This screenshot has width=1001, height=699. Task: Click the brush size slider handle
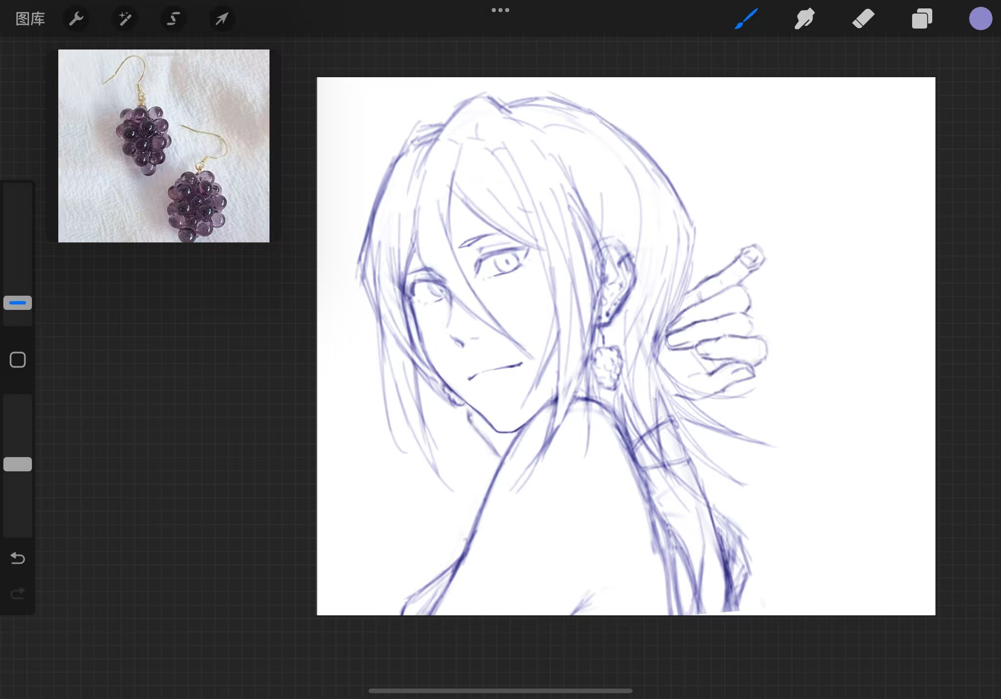point(18,303)
